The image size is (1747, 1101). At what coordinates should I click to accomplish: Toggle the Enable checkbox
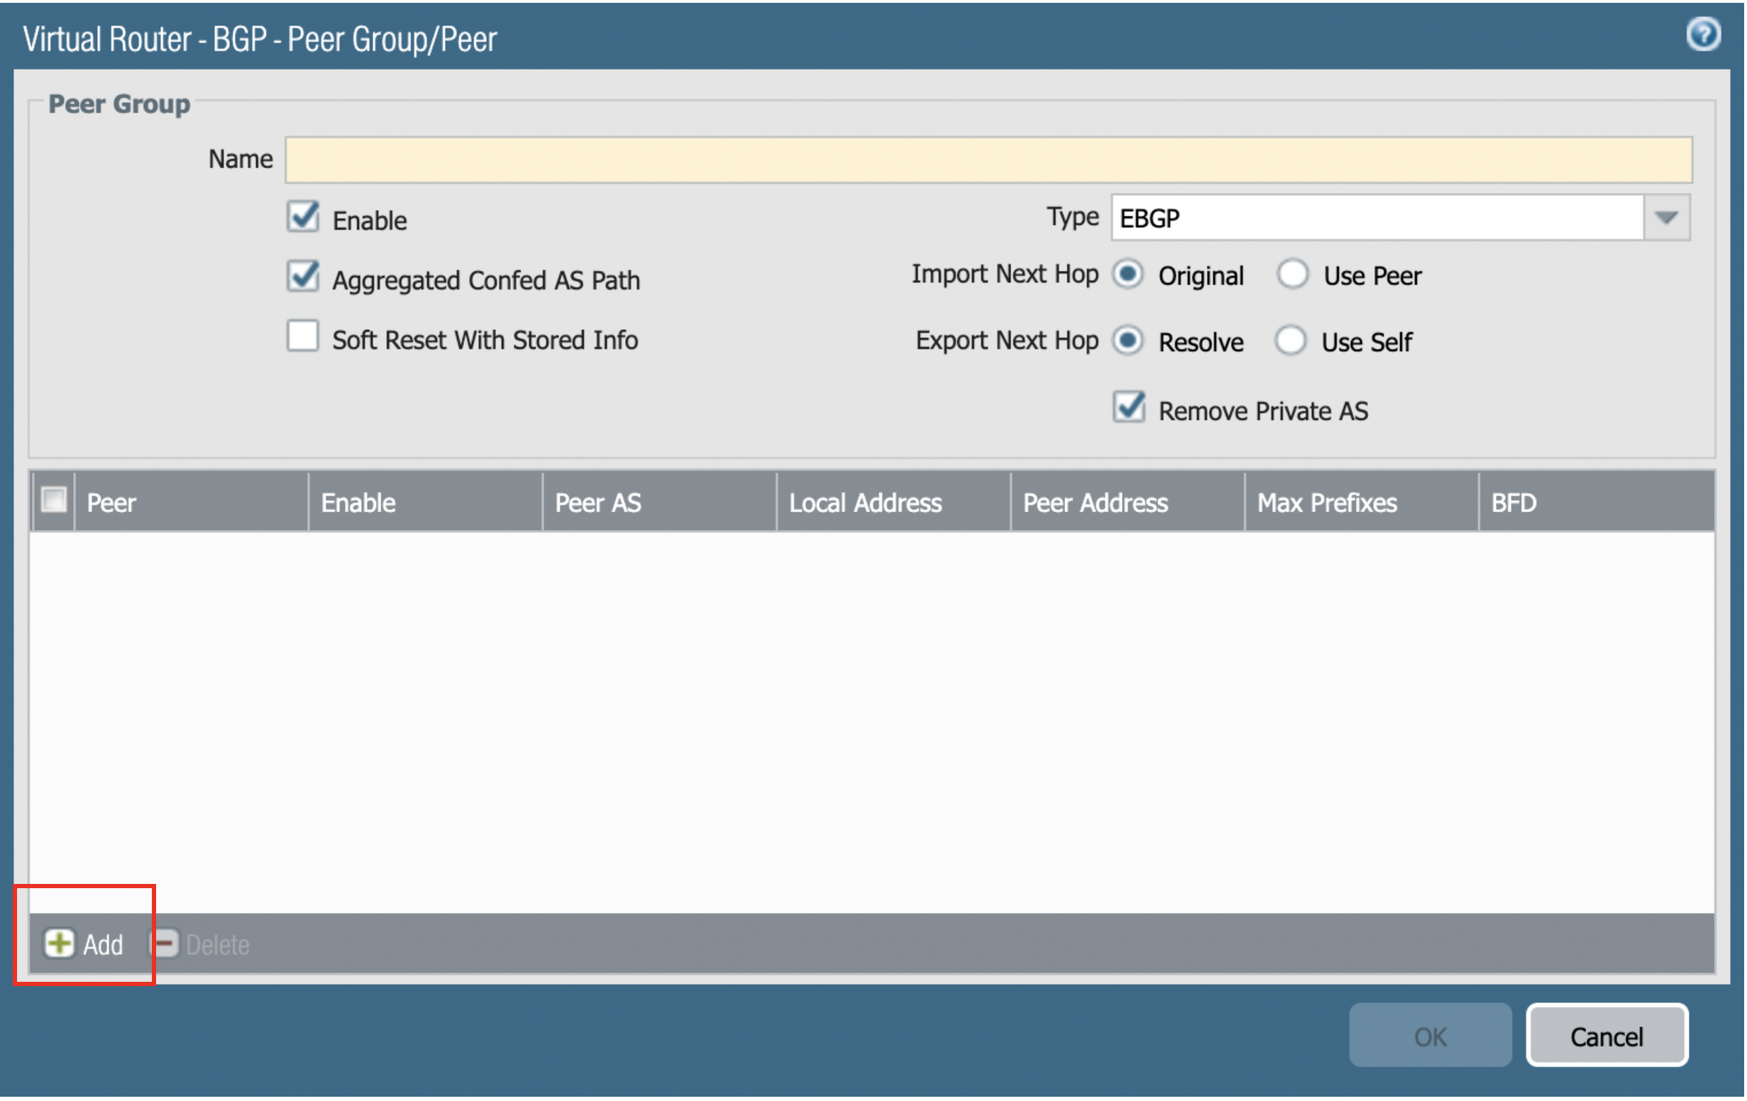(x=302, y=217)
